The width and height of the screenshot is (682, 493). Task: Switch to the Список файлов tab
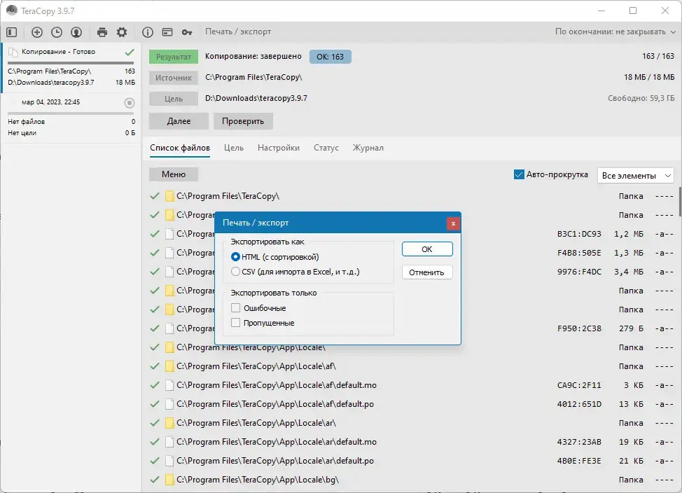[180, 148]
